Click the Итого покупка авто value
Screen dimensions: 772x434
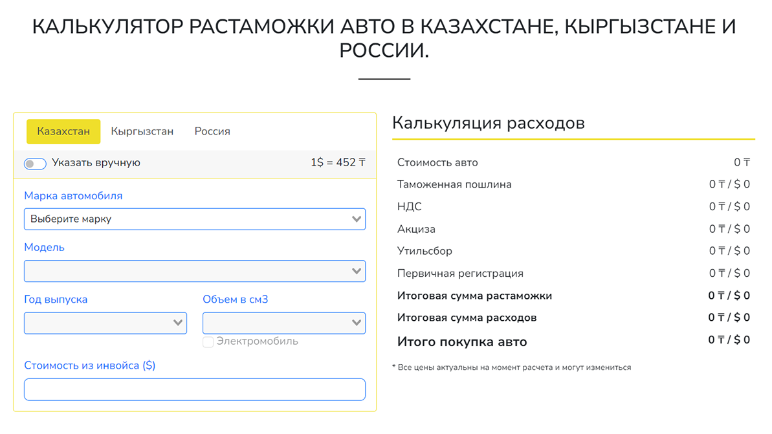click(x=729, y=340)
